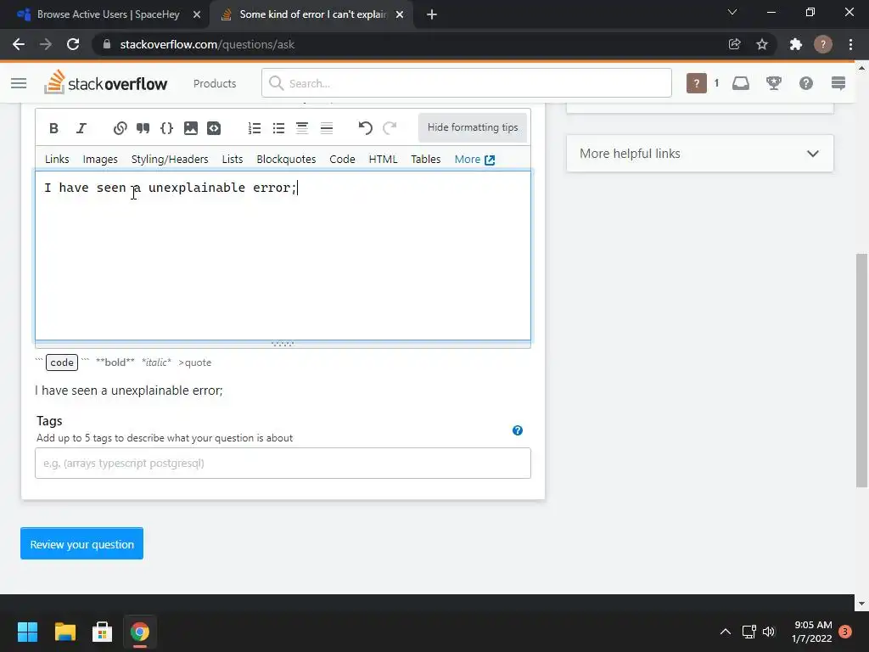Show the Links formatting tip tab
The width and height of the screenshot is (869, 652).
coord(57,159)
